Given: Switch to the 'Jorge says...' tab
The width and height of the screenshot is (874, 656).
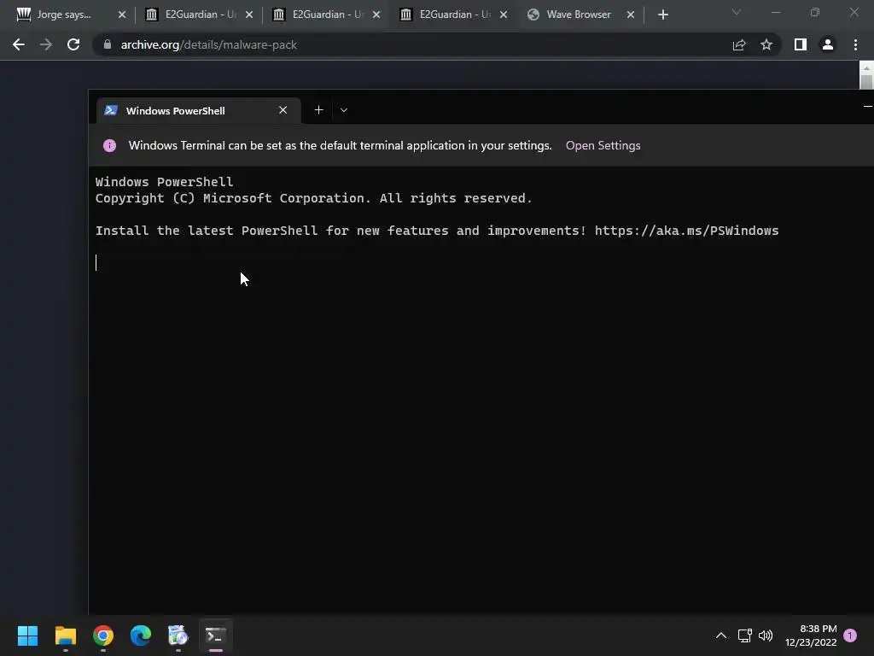Looking at the screenshot, I should pyautogui.click(x=63, y=15).
